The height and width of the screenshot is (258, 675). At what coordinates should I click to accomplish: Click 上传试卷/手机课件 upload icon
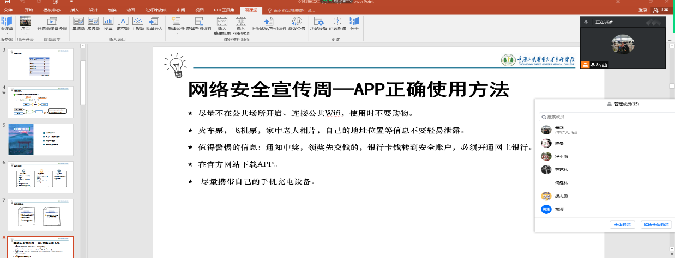[268, 23]
